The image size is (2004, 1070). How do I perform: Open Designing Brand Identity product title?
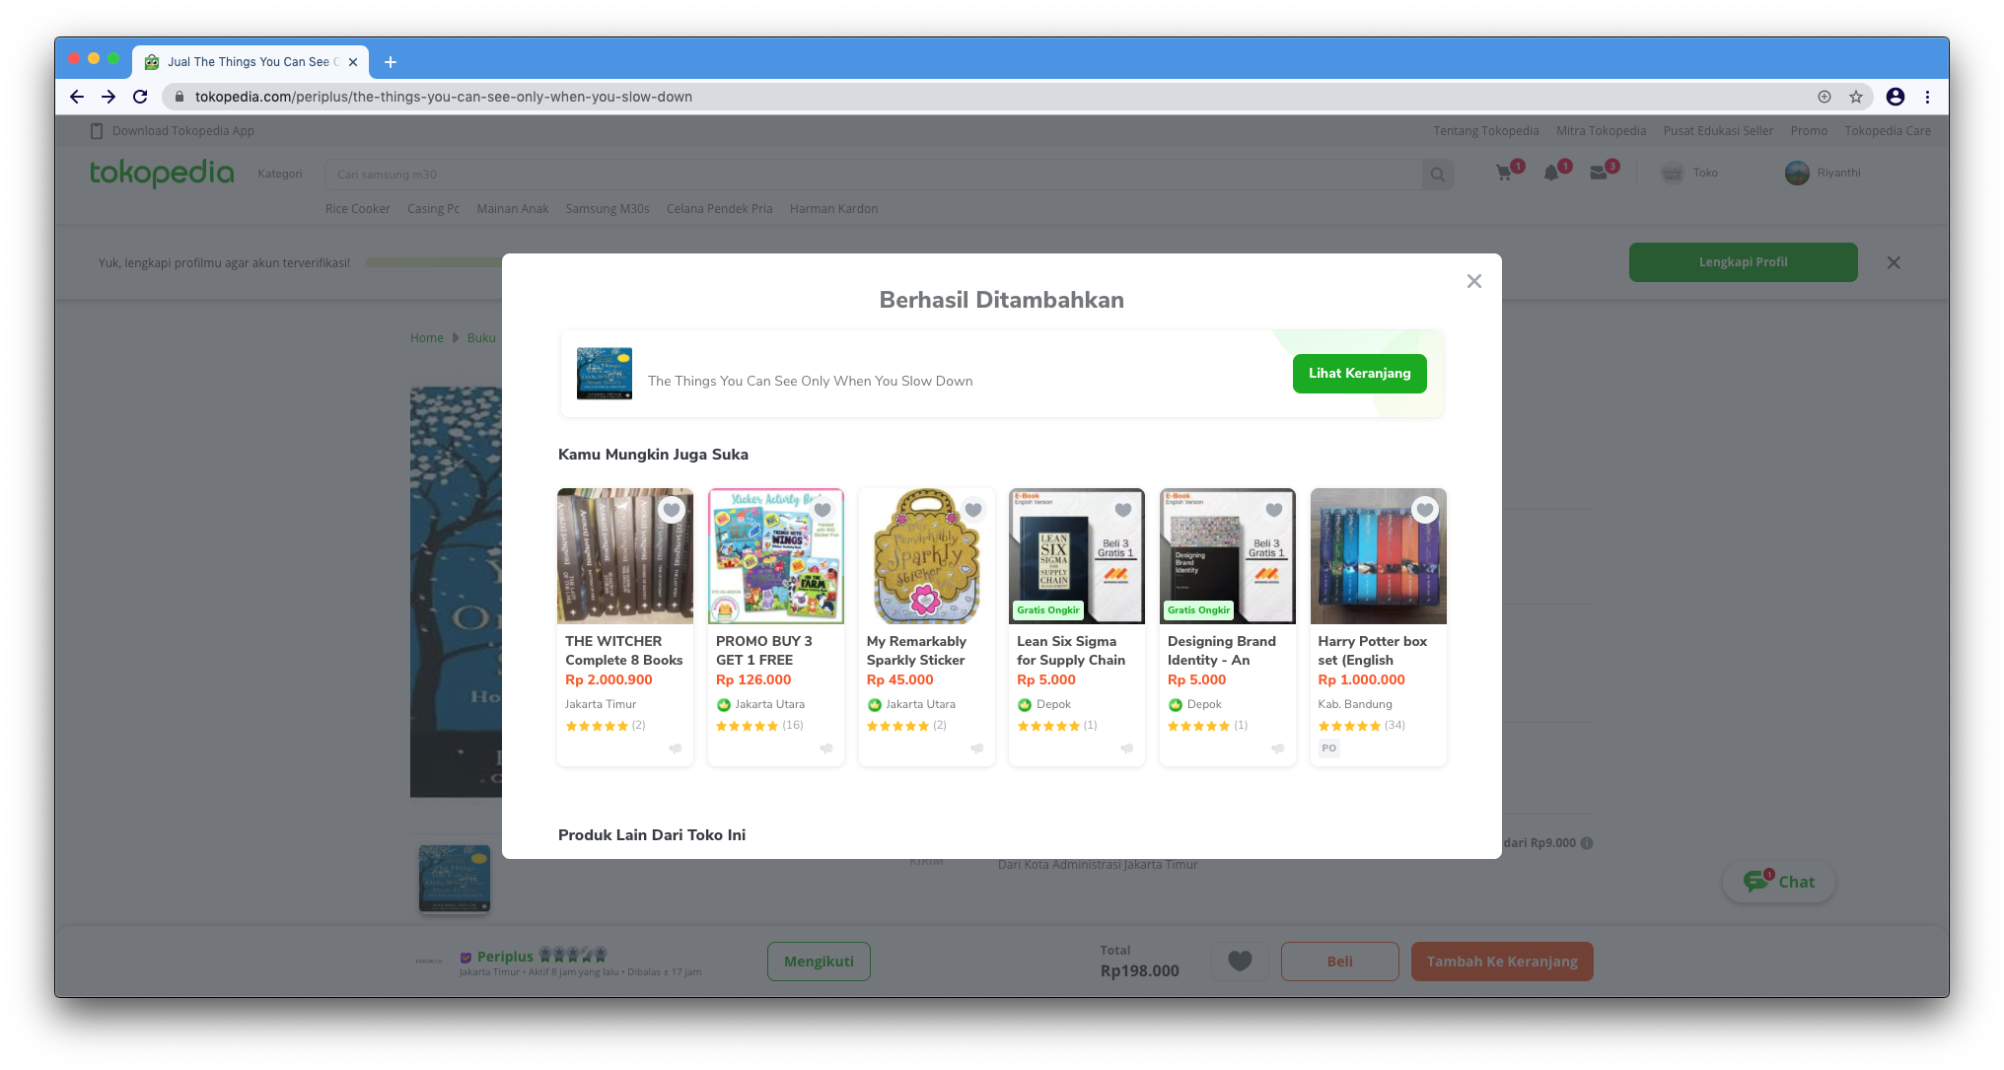[1222, 651]
